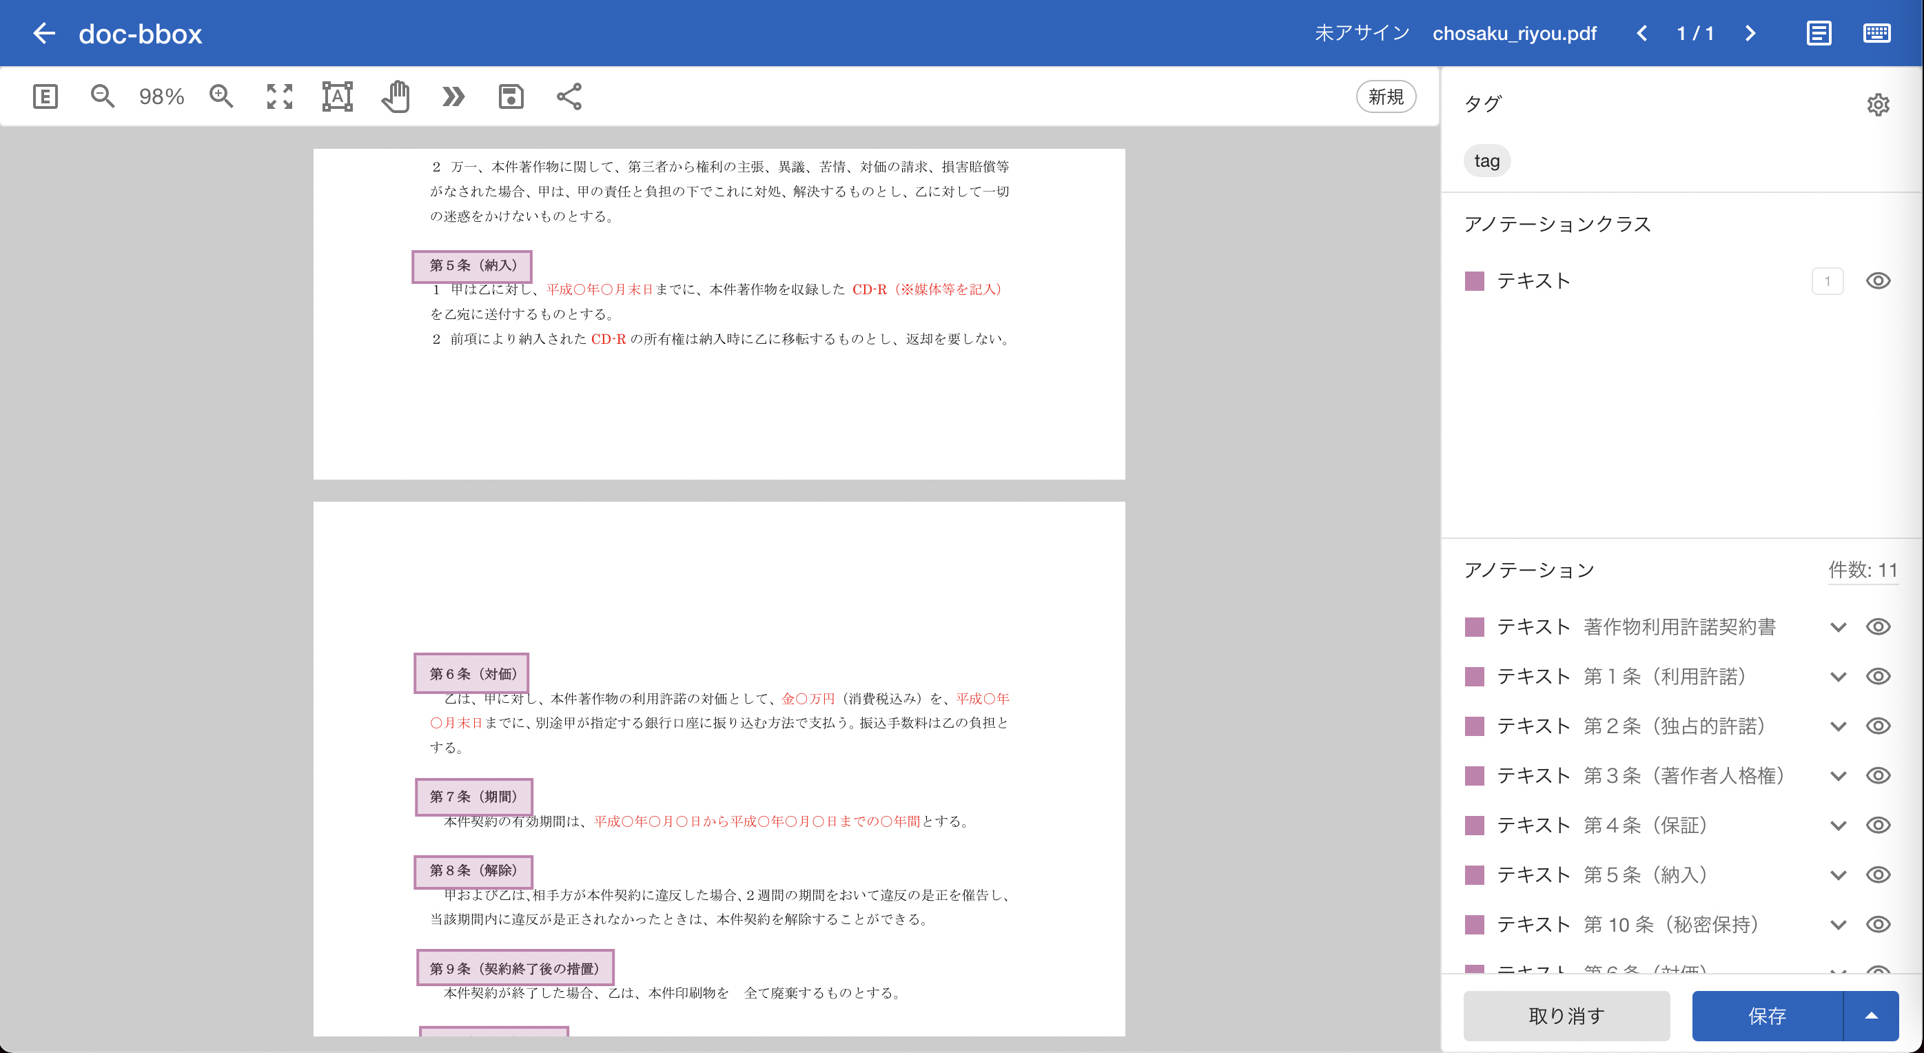Viewport: 1924px width, 1053px height.
Task: Hide the 第3条(著作者人格権) annotation
Action: (1878, 776)
